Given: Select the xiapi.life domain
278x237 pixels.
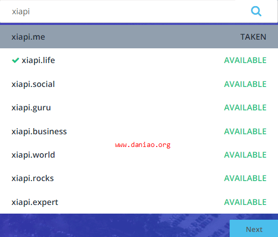Looking at the screenshot, I should coord(139,60).
